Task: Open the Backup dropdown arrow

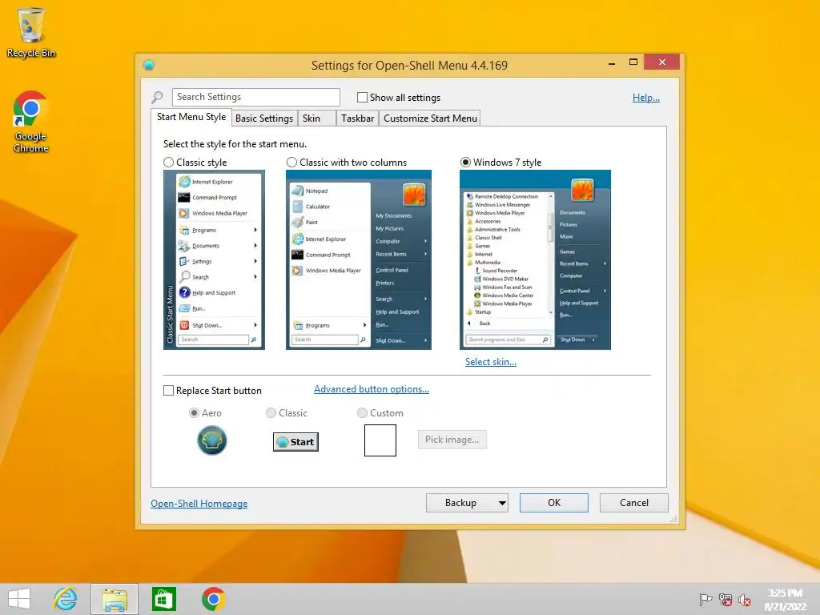Action: [501, 503]
